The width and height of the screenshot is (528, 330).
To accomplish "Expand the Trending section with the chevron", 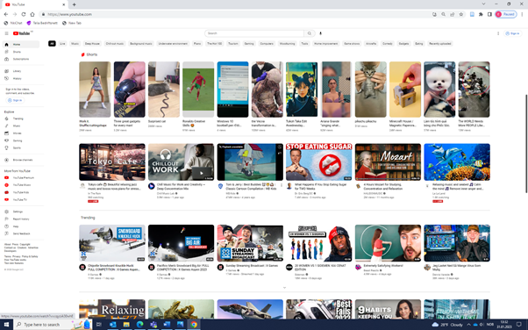I will click(284, 288).
